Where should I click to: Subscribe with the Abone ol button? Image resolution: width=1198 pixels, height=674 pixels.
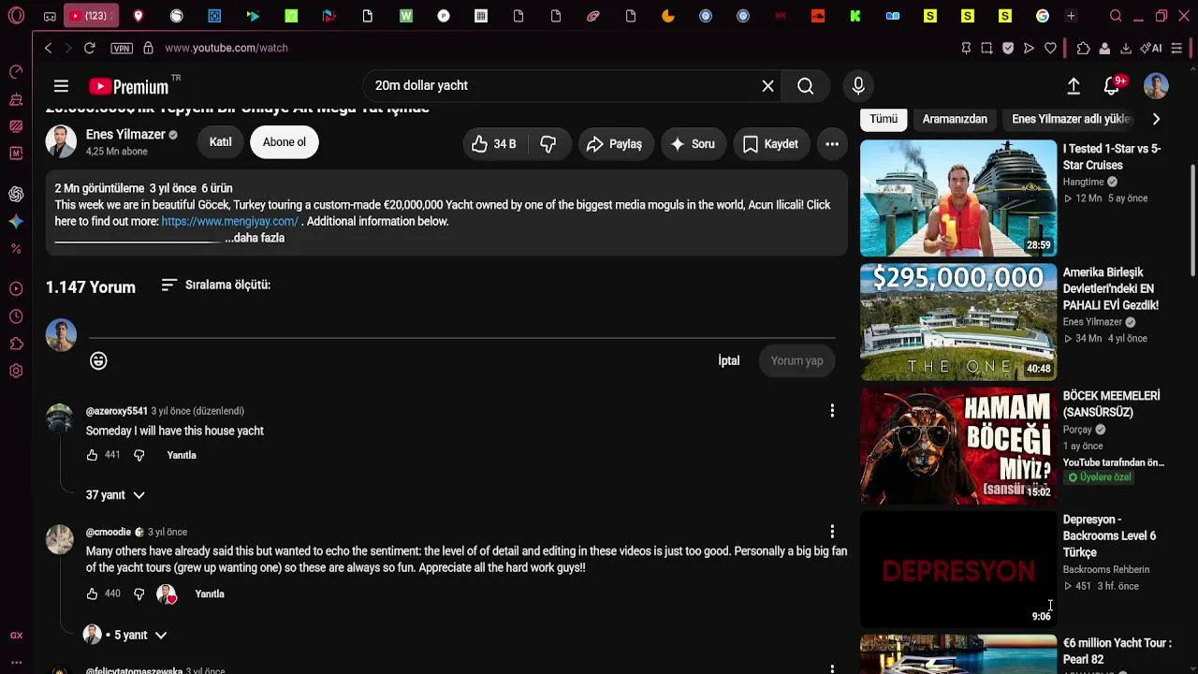tap(285, 142)
